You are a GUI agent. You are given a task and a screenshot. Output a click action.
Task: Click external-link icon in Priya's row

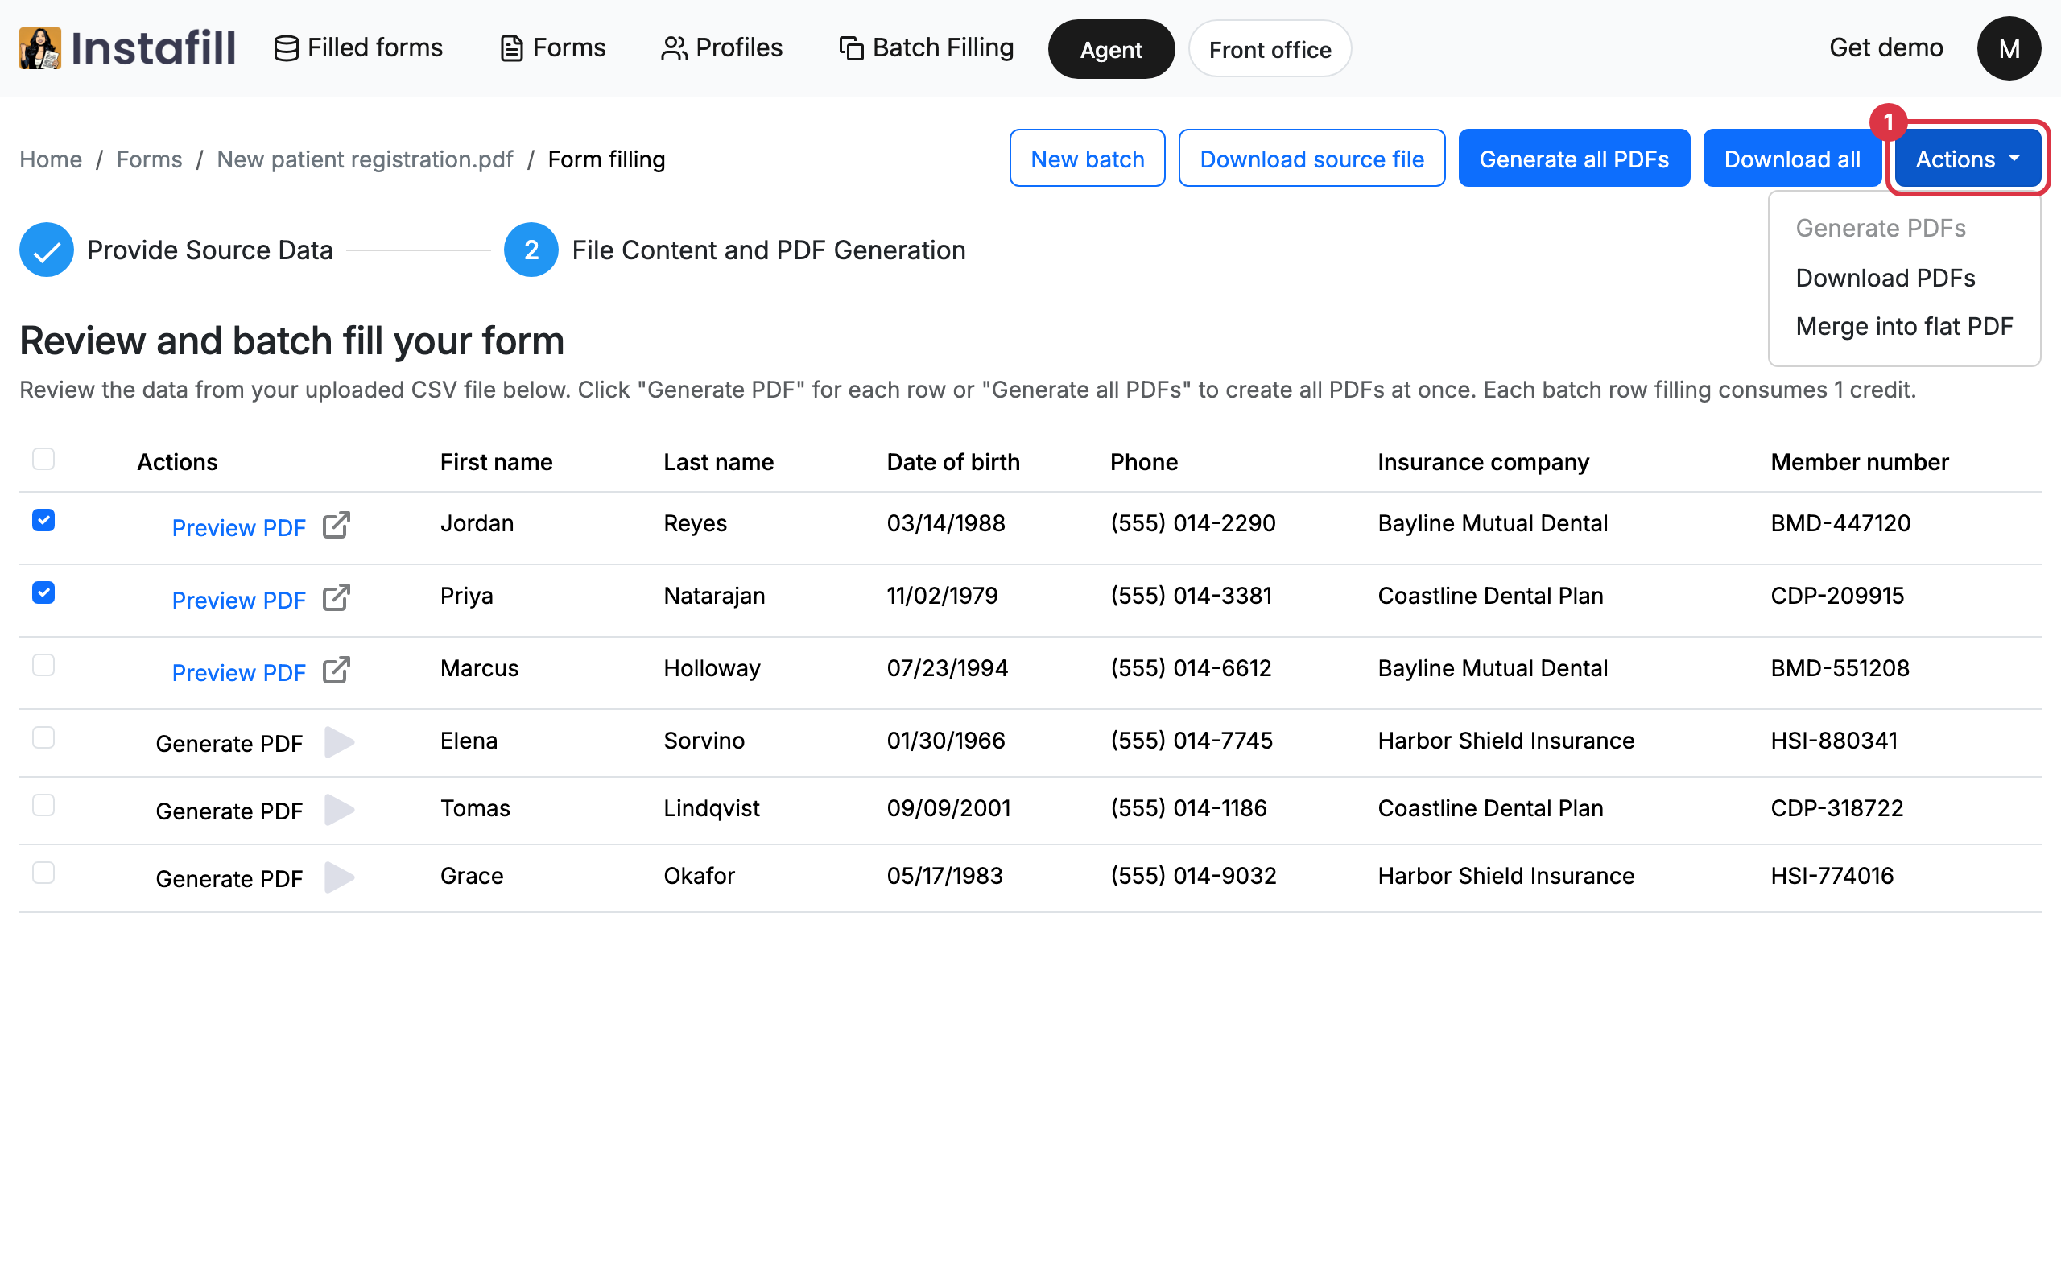tap(337, 597)
